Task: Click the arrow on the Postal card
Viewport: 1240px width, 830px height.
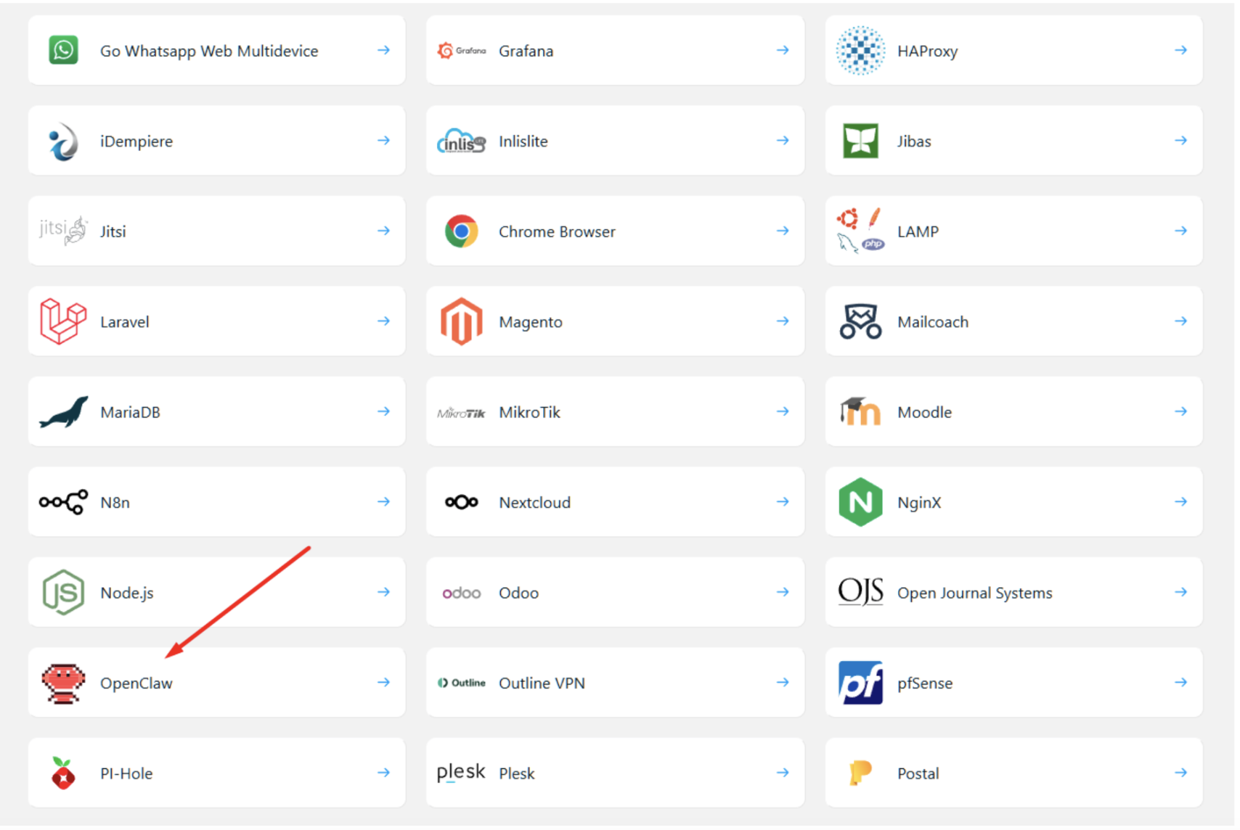Action: pos(1180,773)
